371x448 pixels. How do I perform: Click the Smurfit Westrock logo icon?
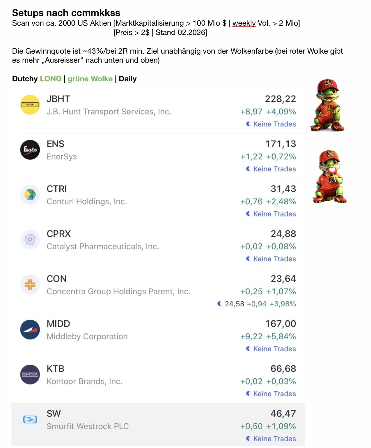[x=30, y=419]
